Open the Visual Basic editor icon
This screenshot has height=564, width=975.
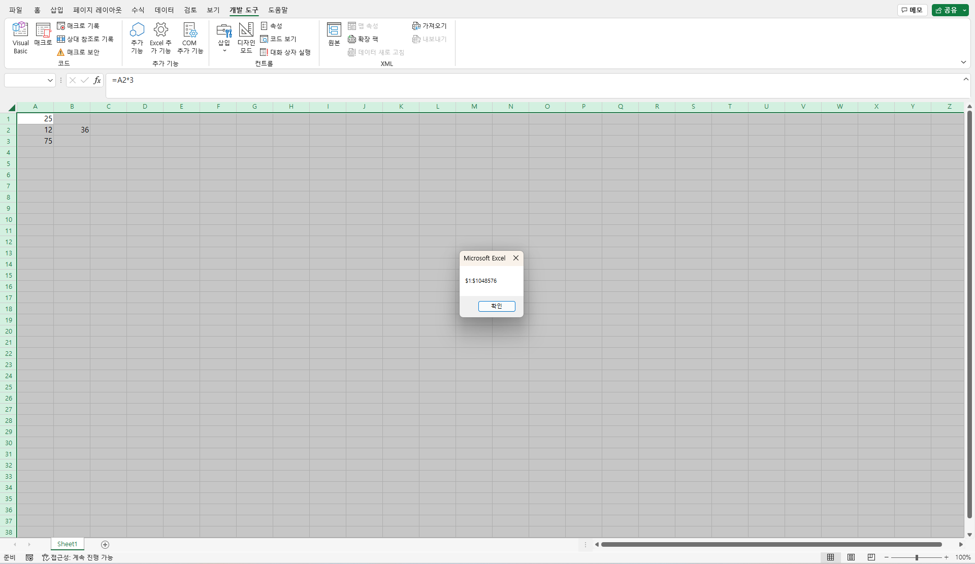[x=20, y=30]
